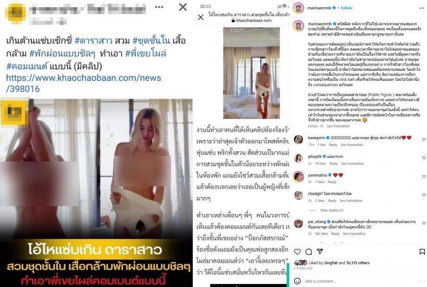Screen dimensions: 427x287
Task: Like kaewjarin's comment with its heart
Action: (x=424, y=139)
